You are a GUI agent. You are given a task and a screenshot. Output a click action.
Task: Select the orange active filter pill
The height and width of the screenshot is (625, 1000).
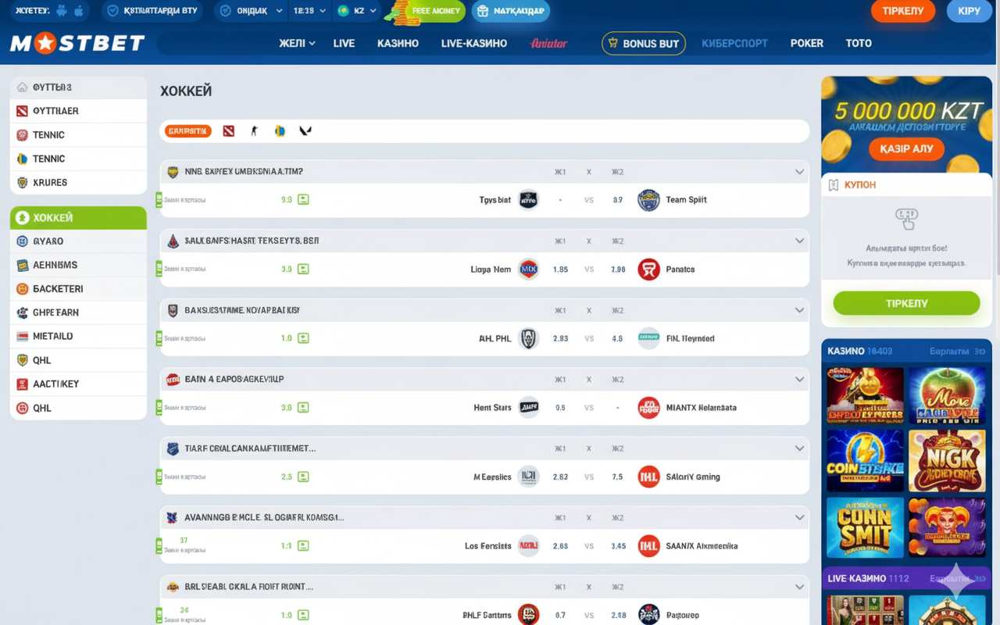click(188, 131)
